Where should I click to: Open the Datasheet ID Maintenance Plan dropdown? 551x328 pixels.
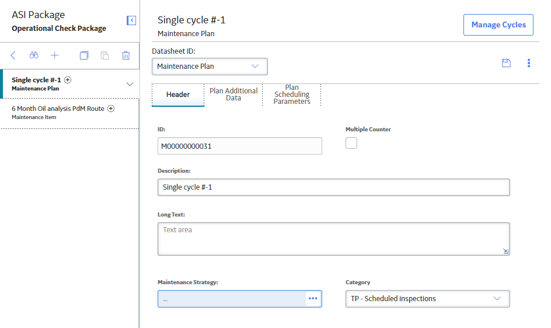pos(210,67)
